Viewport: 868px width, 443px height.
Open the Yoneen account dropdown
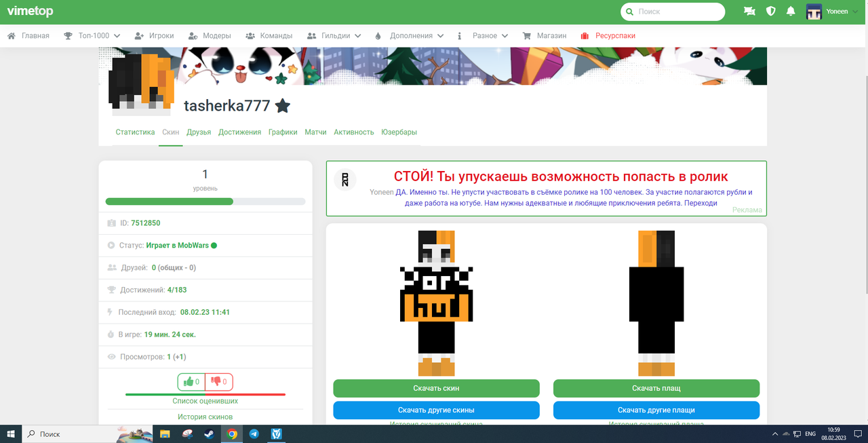coord(833,11)
